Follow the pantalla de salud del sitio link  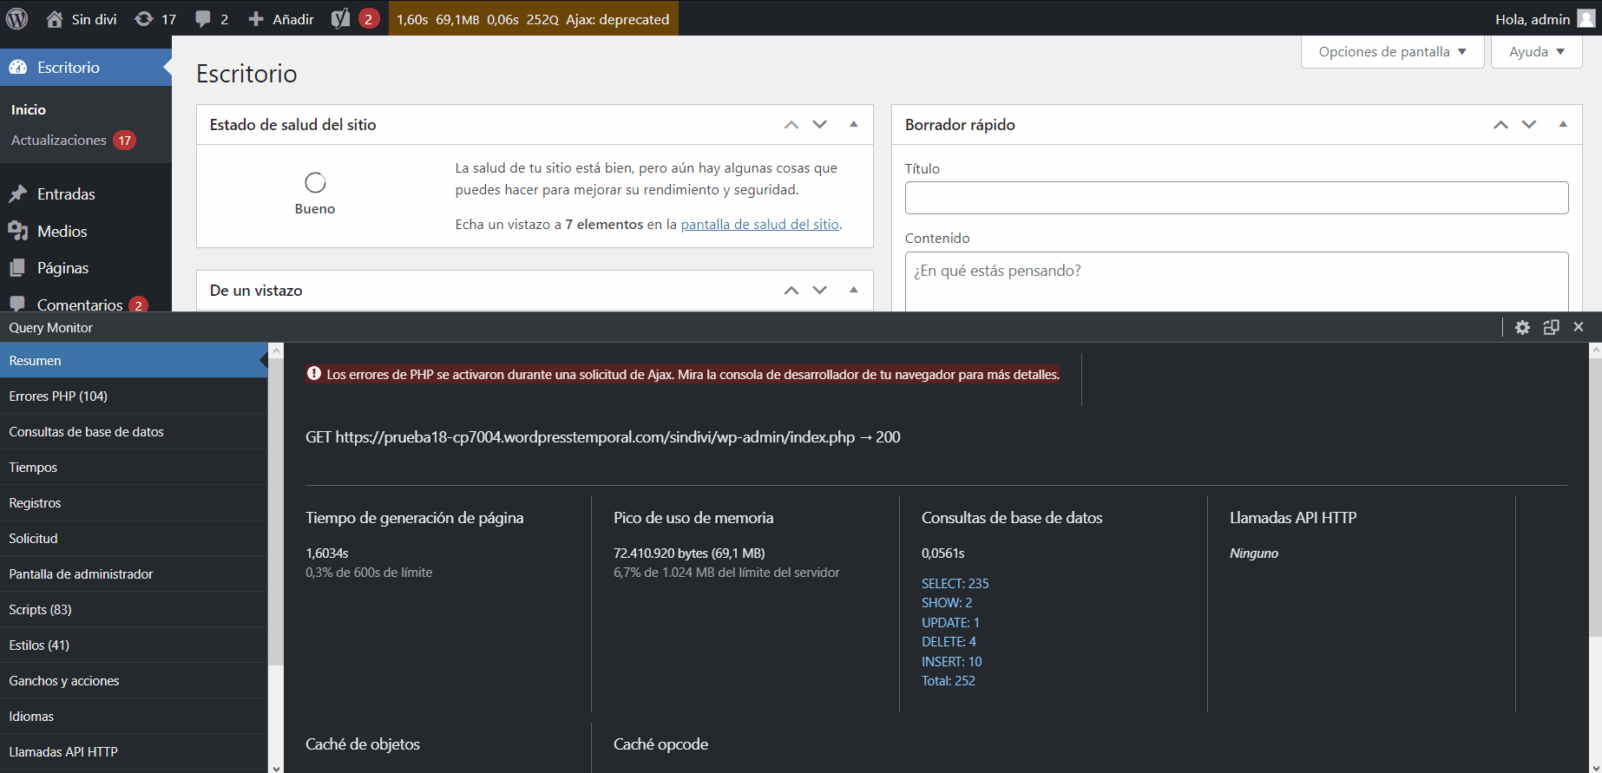click(x=759, y=225)
